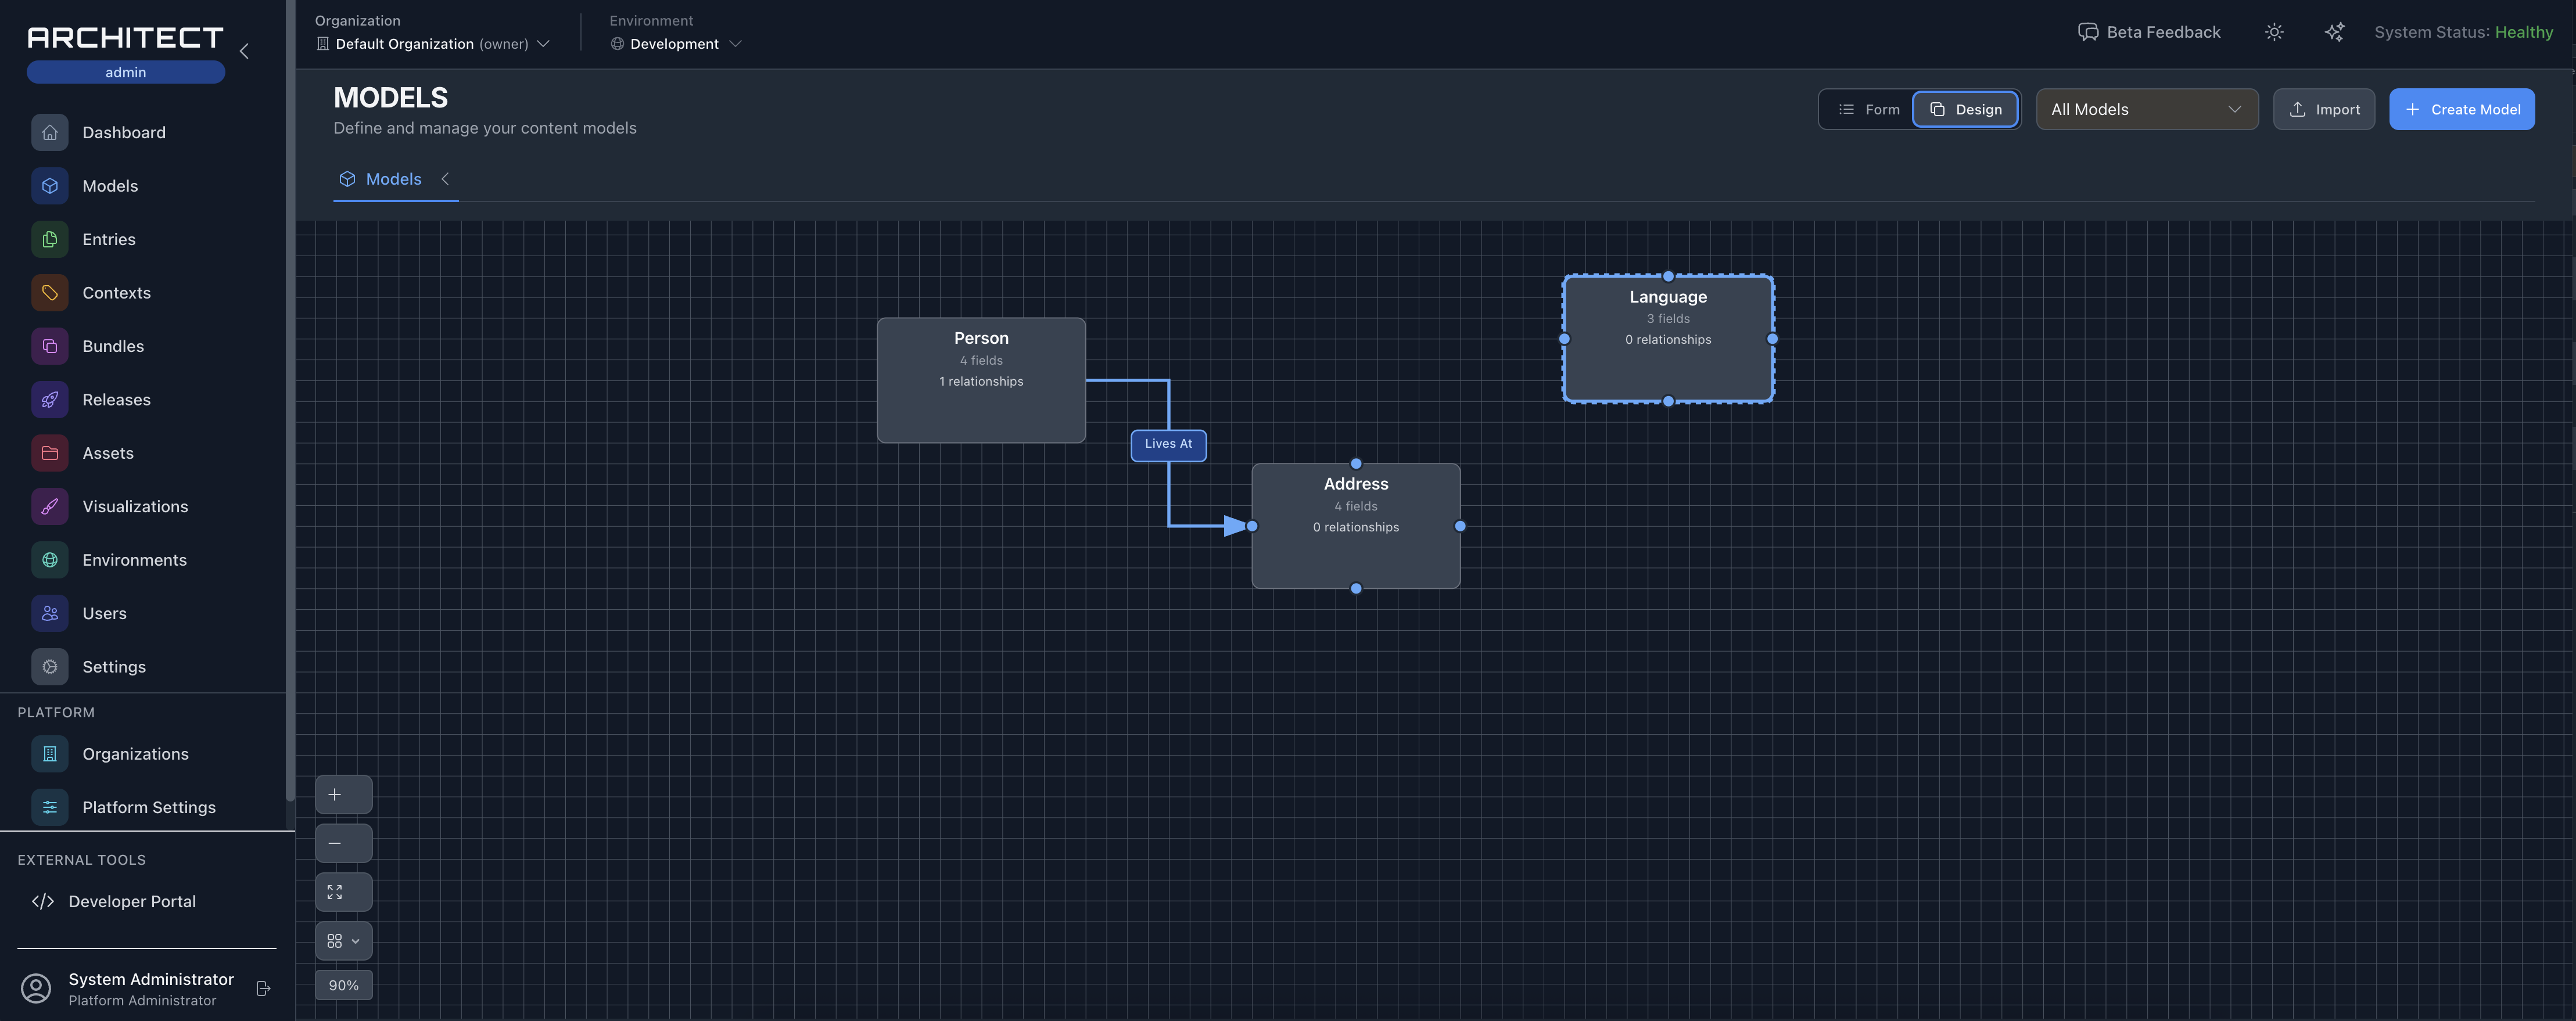Collapse the Models tab panel chevron
Image resolution: width=2576 pixels, height=1021 pixels.
point(445,179)
